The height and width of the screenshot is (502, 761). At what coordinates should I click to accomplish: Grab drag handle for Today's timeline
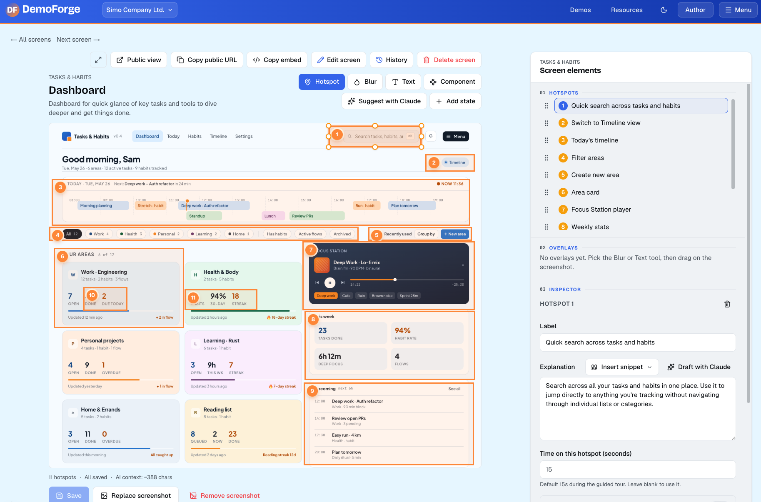[546, 140]
